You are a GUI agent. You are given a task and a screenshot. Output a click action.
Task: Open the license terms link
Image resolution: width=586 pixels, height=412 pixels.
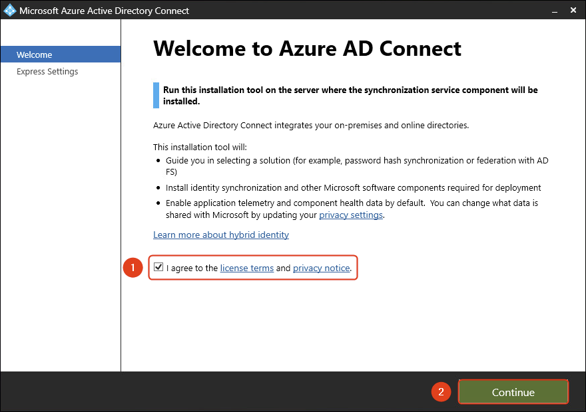pyautogui.click(x=246, y=268)
